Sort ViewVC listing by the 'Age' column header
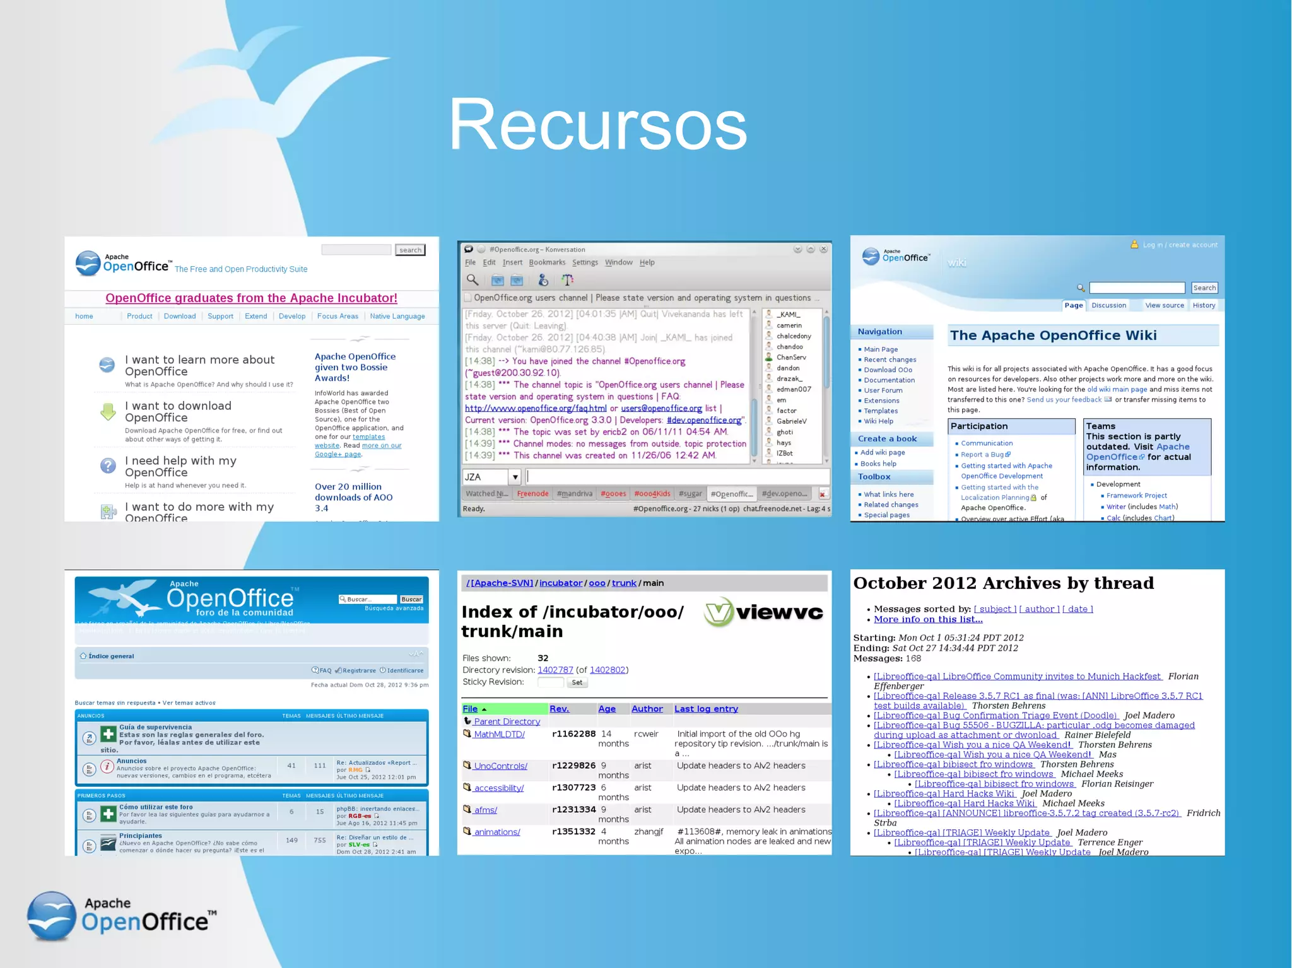The width and height of the screenshot is (1292, 968). point(607,709)
